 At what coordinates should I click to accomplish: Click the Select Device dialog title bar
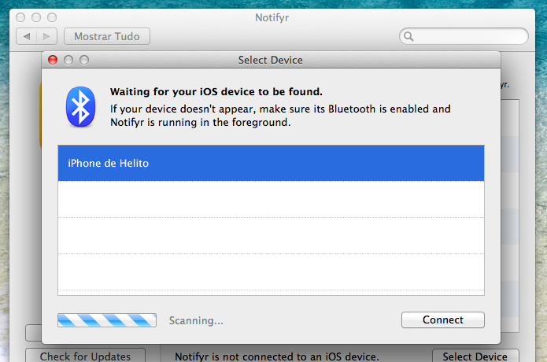(x=271, y=60)
